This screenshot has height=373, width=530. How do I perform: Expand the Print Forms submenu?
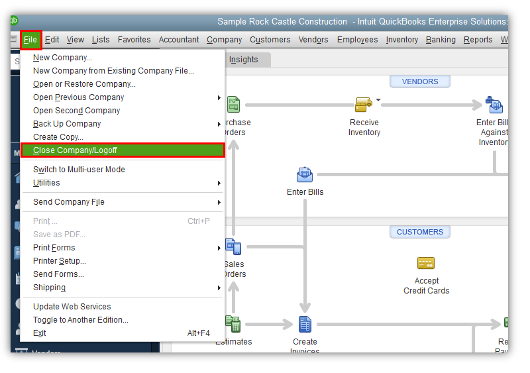[123, 248]
